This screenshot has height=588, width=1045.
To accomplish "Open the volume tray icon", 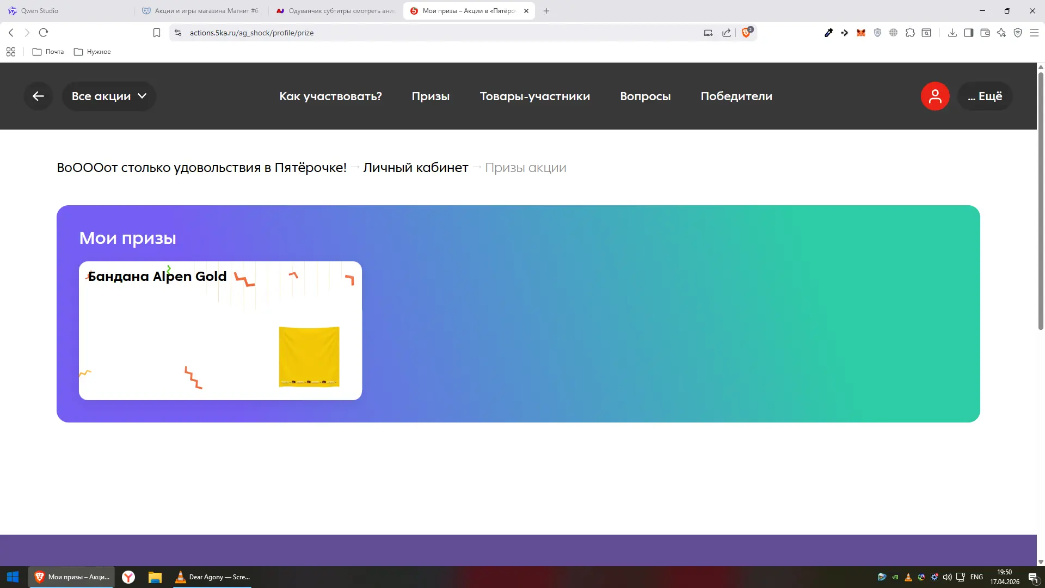I will [x=948, y=577].
